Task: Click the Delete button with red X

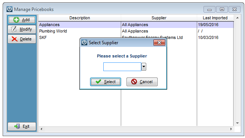Action: coord(22,39)
